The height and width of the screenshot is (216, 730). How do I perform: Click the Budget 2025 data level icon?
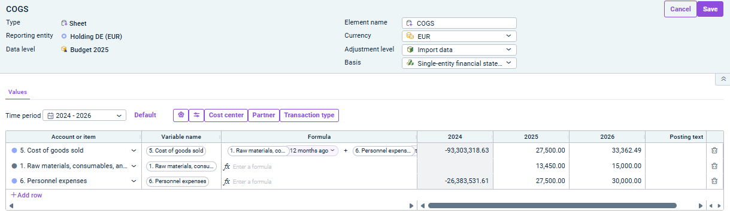coord(64,50)
